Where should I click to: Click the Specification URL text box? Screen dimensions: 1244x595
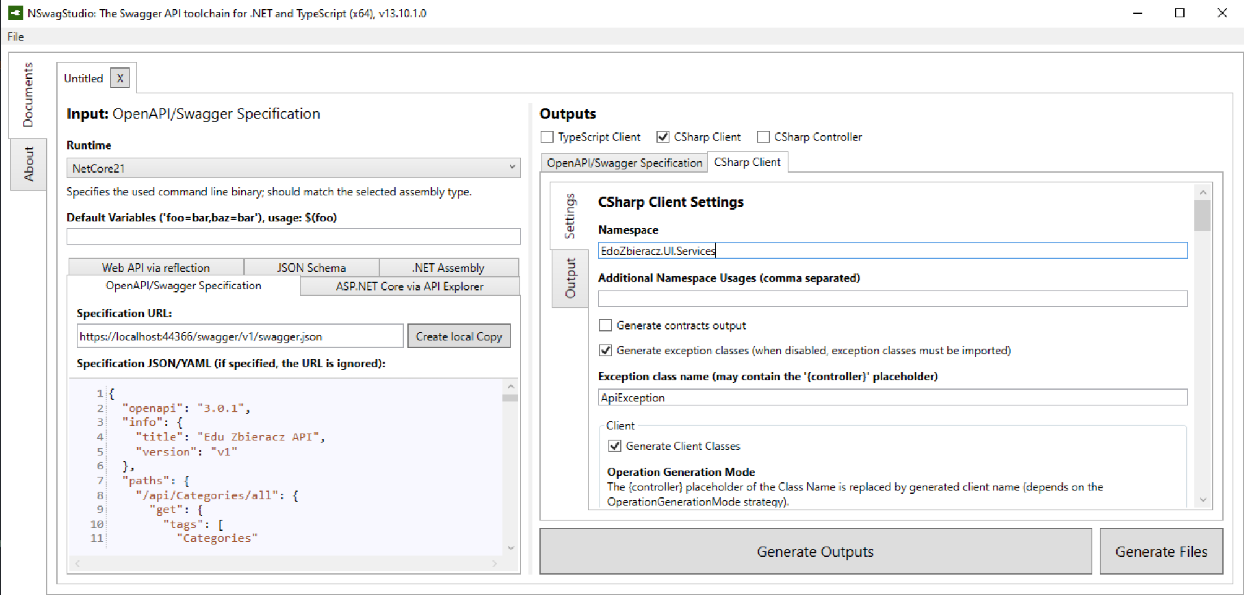(x=240, y=336)
